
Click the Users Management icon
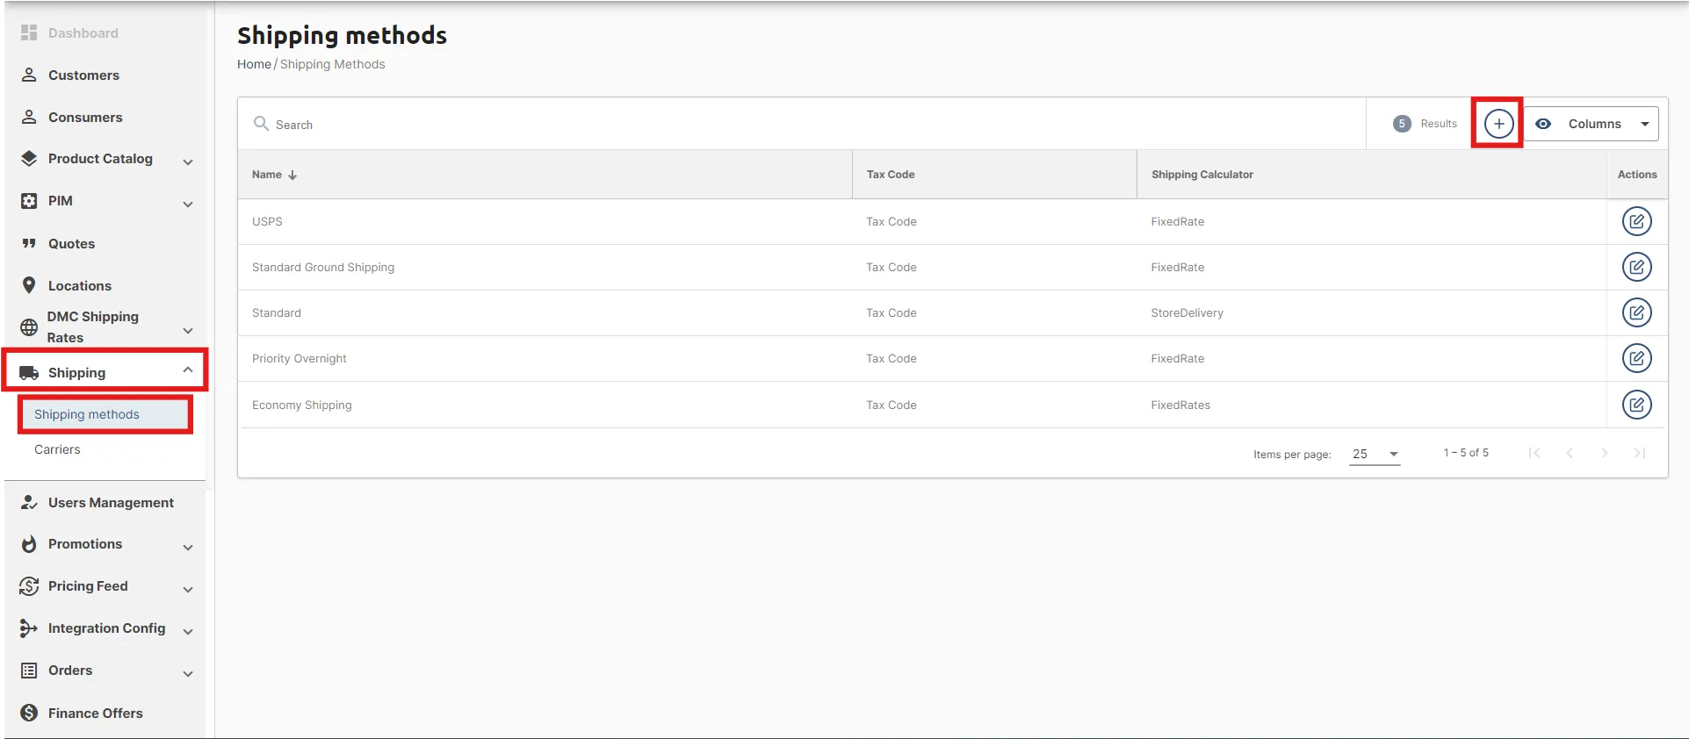[29, 502]
